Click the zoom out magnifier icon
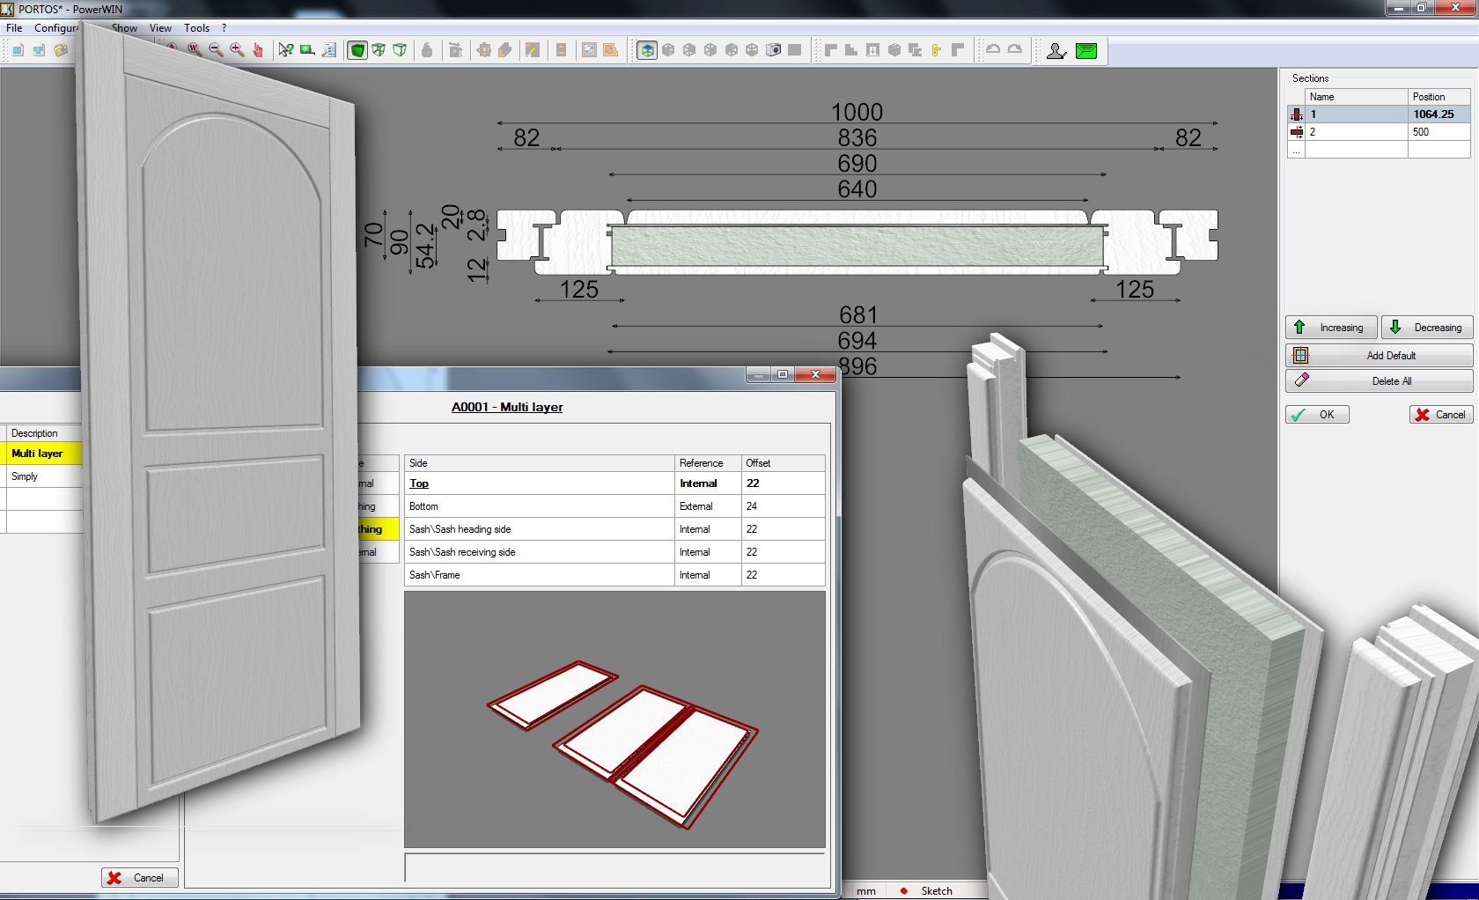 tap(216, 50)
